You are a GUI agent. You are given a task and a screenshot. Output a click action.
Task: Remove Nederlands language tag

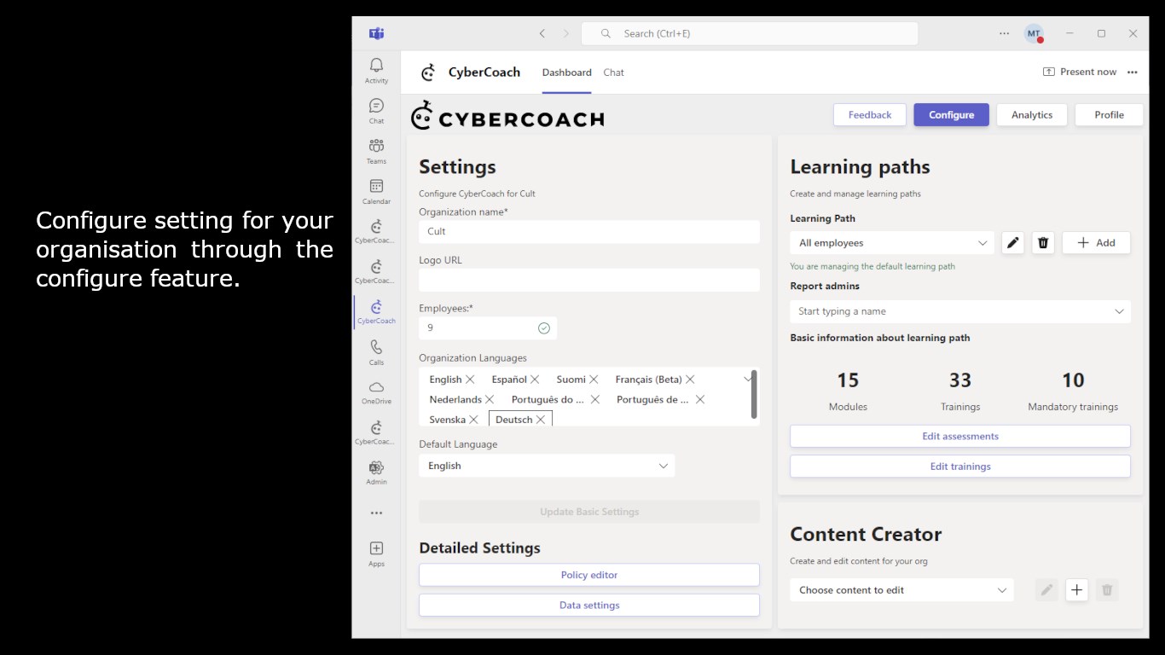490,399
